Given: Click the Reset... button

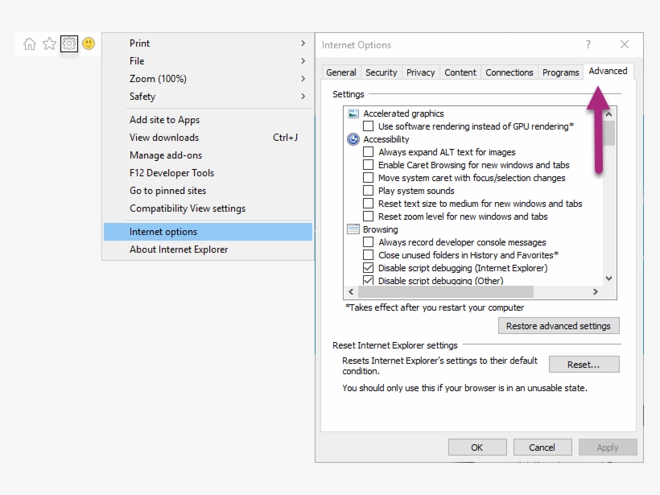Looking at the screenshot, I should [x=584, y=365].
